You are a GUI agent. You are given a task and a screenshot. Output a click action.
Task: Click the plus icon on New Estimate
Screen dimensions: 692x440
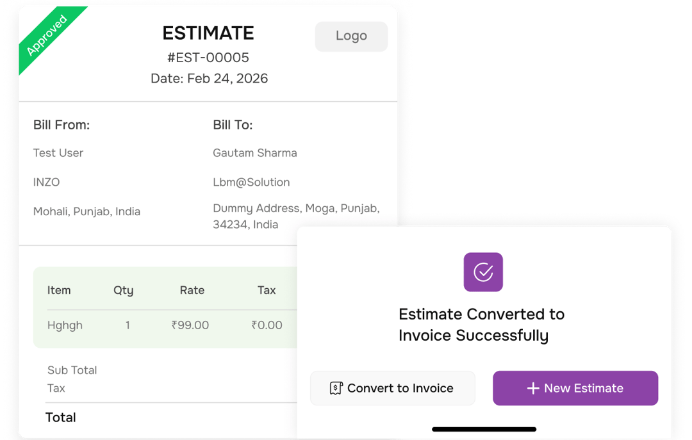click(x=533, y=388)
